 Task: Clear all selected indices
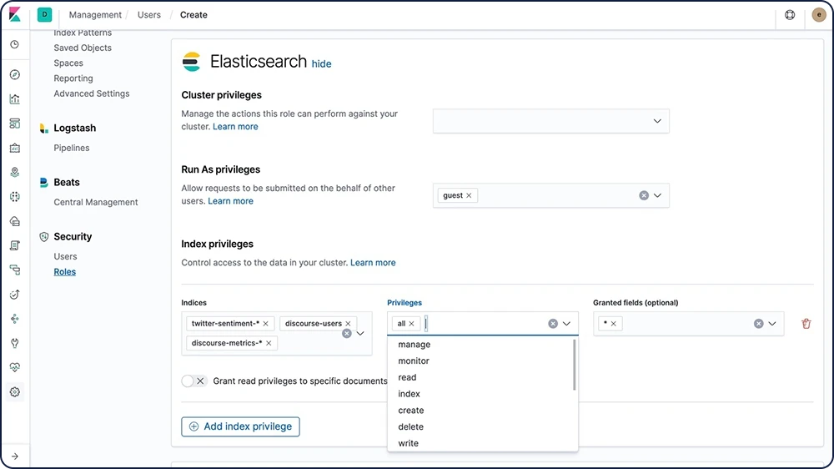point(347,333)
